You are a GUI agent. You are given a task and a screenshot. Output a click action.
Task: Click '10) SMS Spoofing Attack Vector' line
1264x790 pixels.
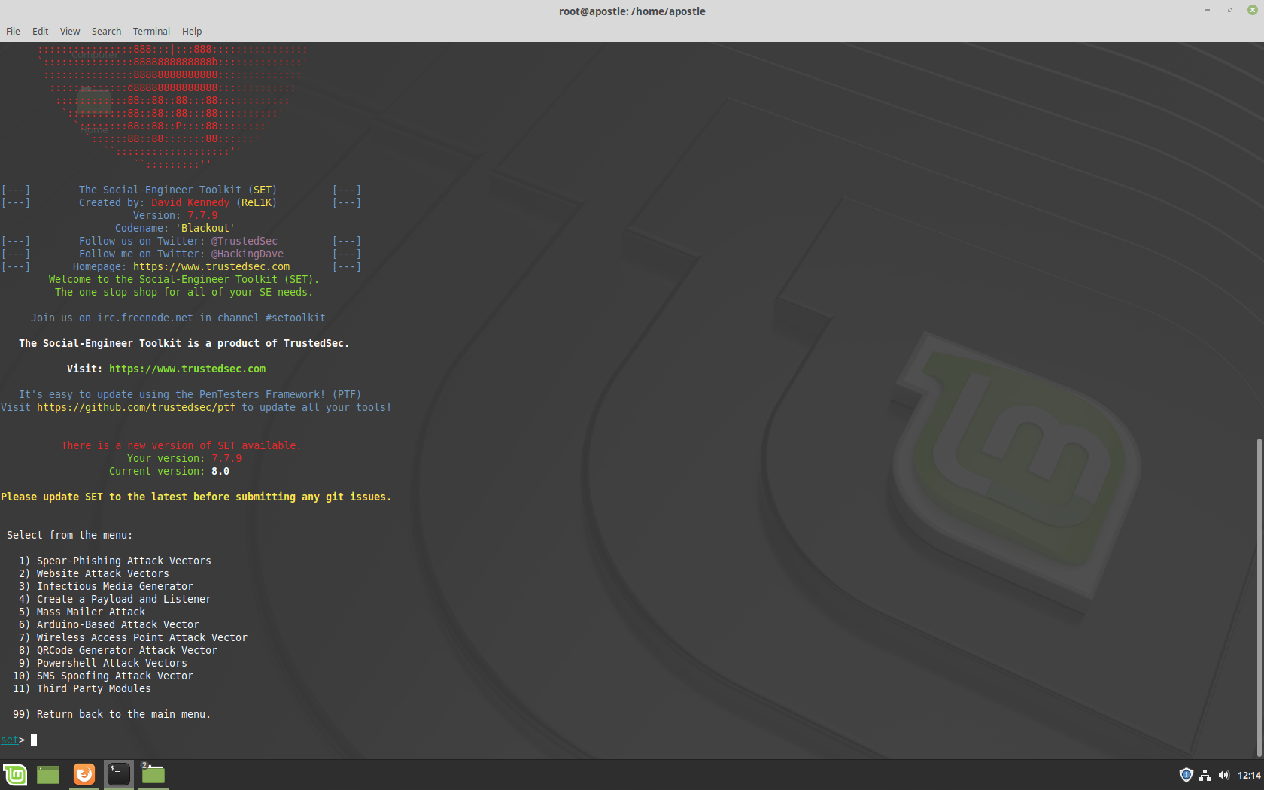(x=103, y=676)
